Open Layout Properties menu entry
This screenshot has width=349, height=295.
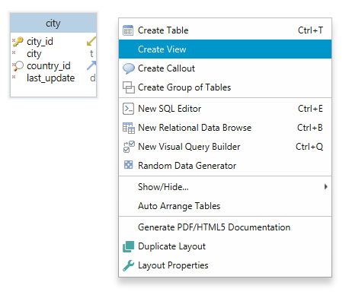(x=225, y=265)
